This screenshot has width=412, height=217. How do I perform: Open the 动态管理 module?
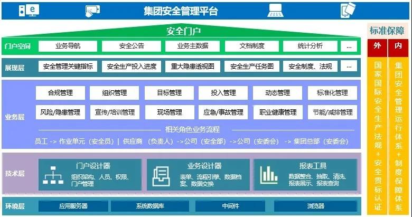(277, 93)
